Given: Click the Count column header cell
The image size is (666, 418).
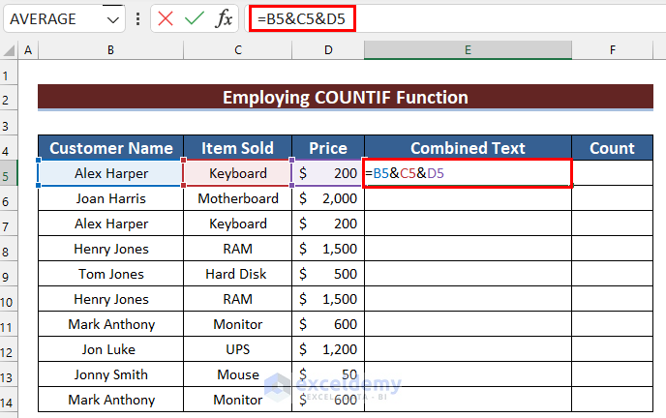Looking at the screenshot, I should click(612, 148).
